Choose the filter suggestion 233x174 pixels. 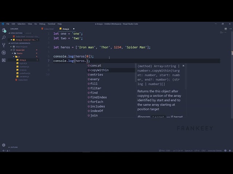pyautogui.click(x=111, y=88)
